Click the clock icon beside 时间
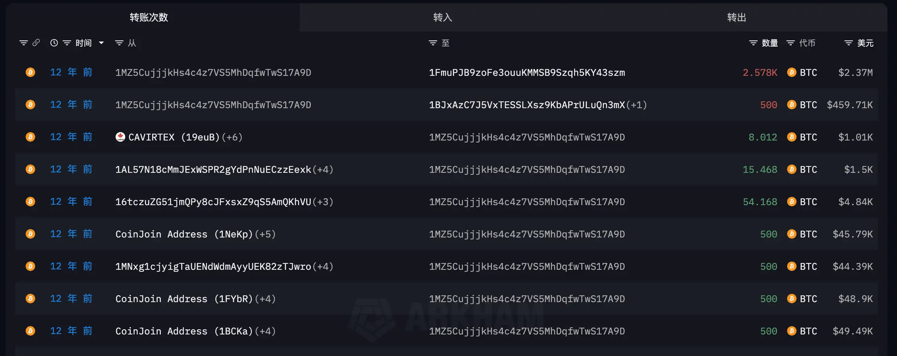 click(x=54, y=43)
